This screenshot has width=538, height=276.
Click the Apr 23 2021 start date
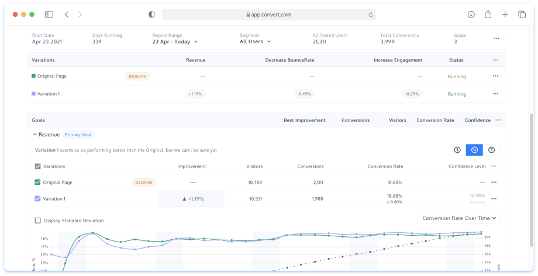(47, 41)
